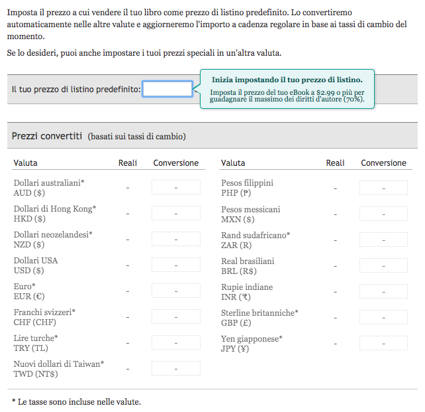Click the "Prezzi convertiti" section header
This screenshot has width=425, height=412.
(x=46, y=136)
